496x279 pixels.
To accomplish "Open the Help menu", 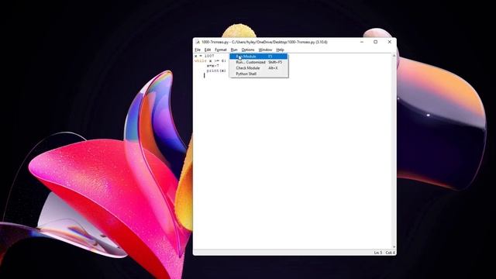I will tap(280, 50).
